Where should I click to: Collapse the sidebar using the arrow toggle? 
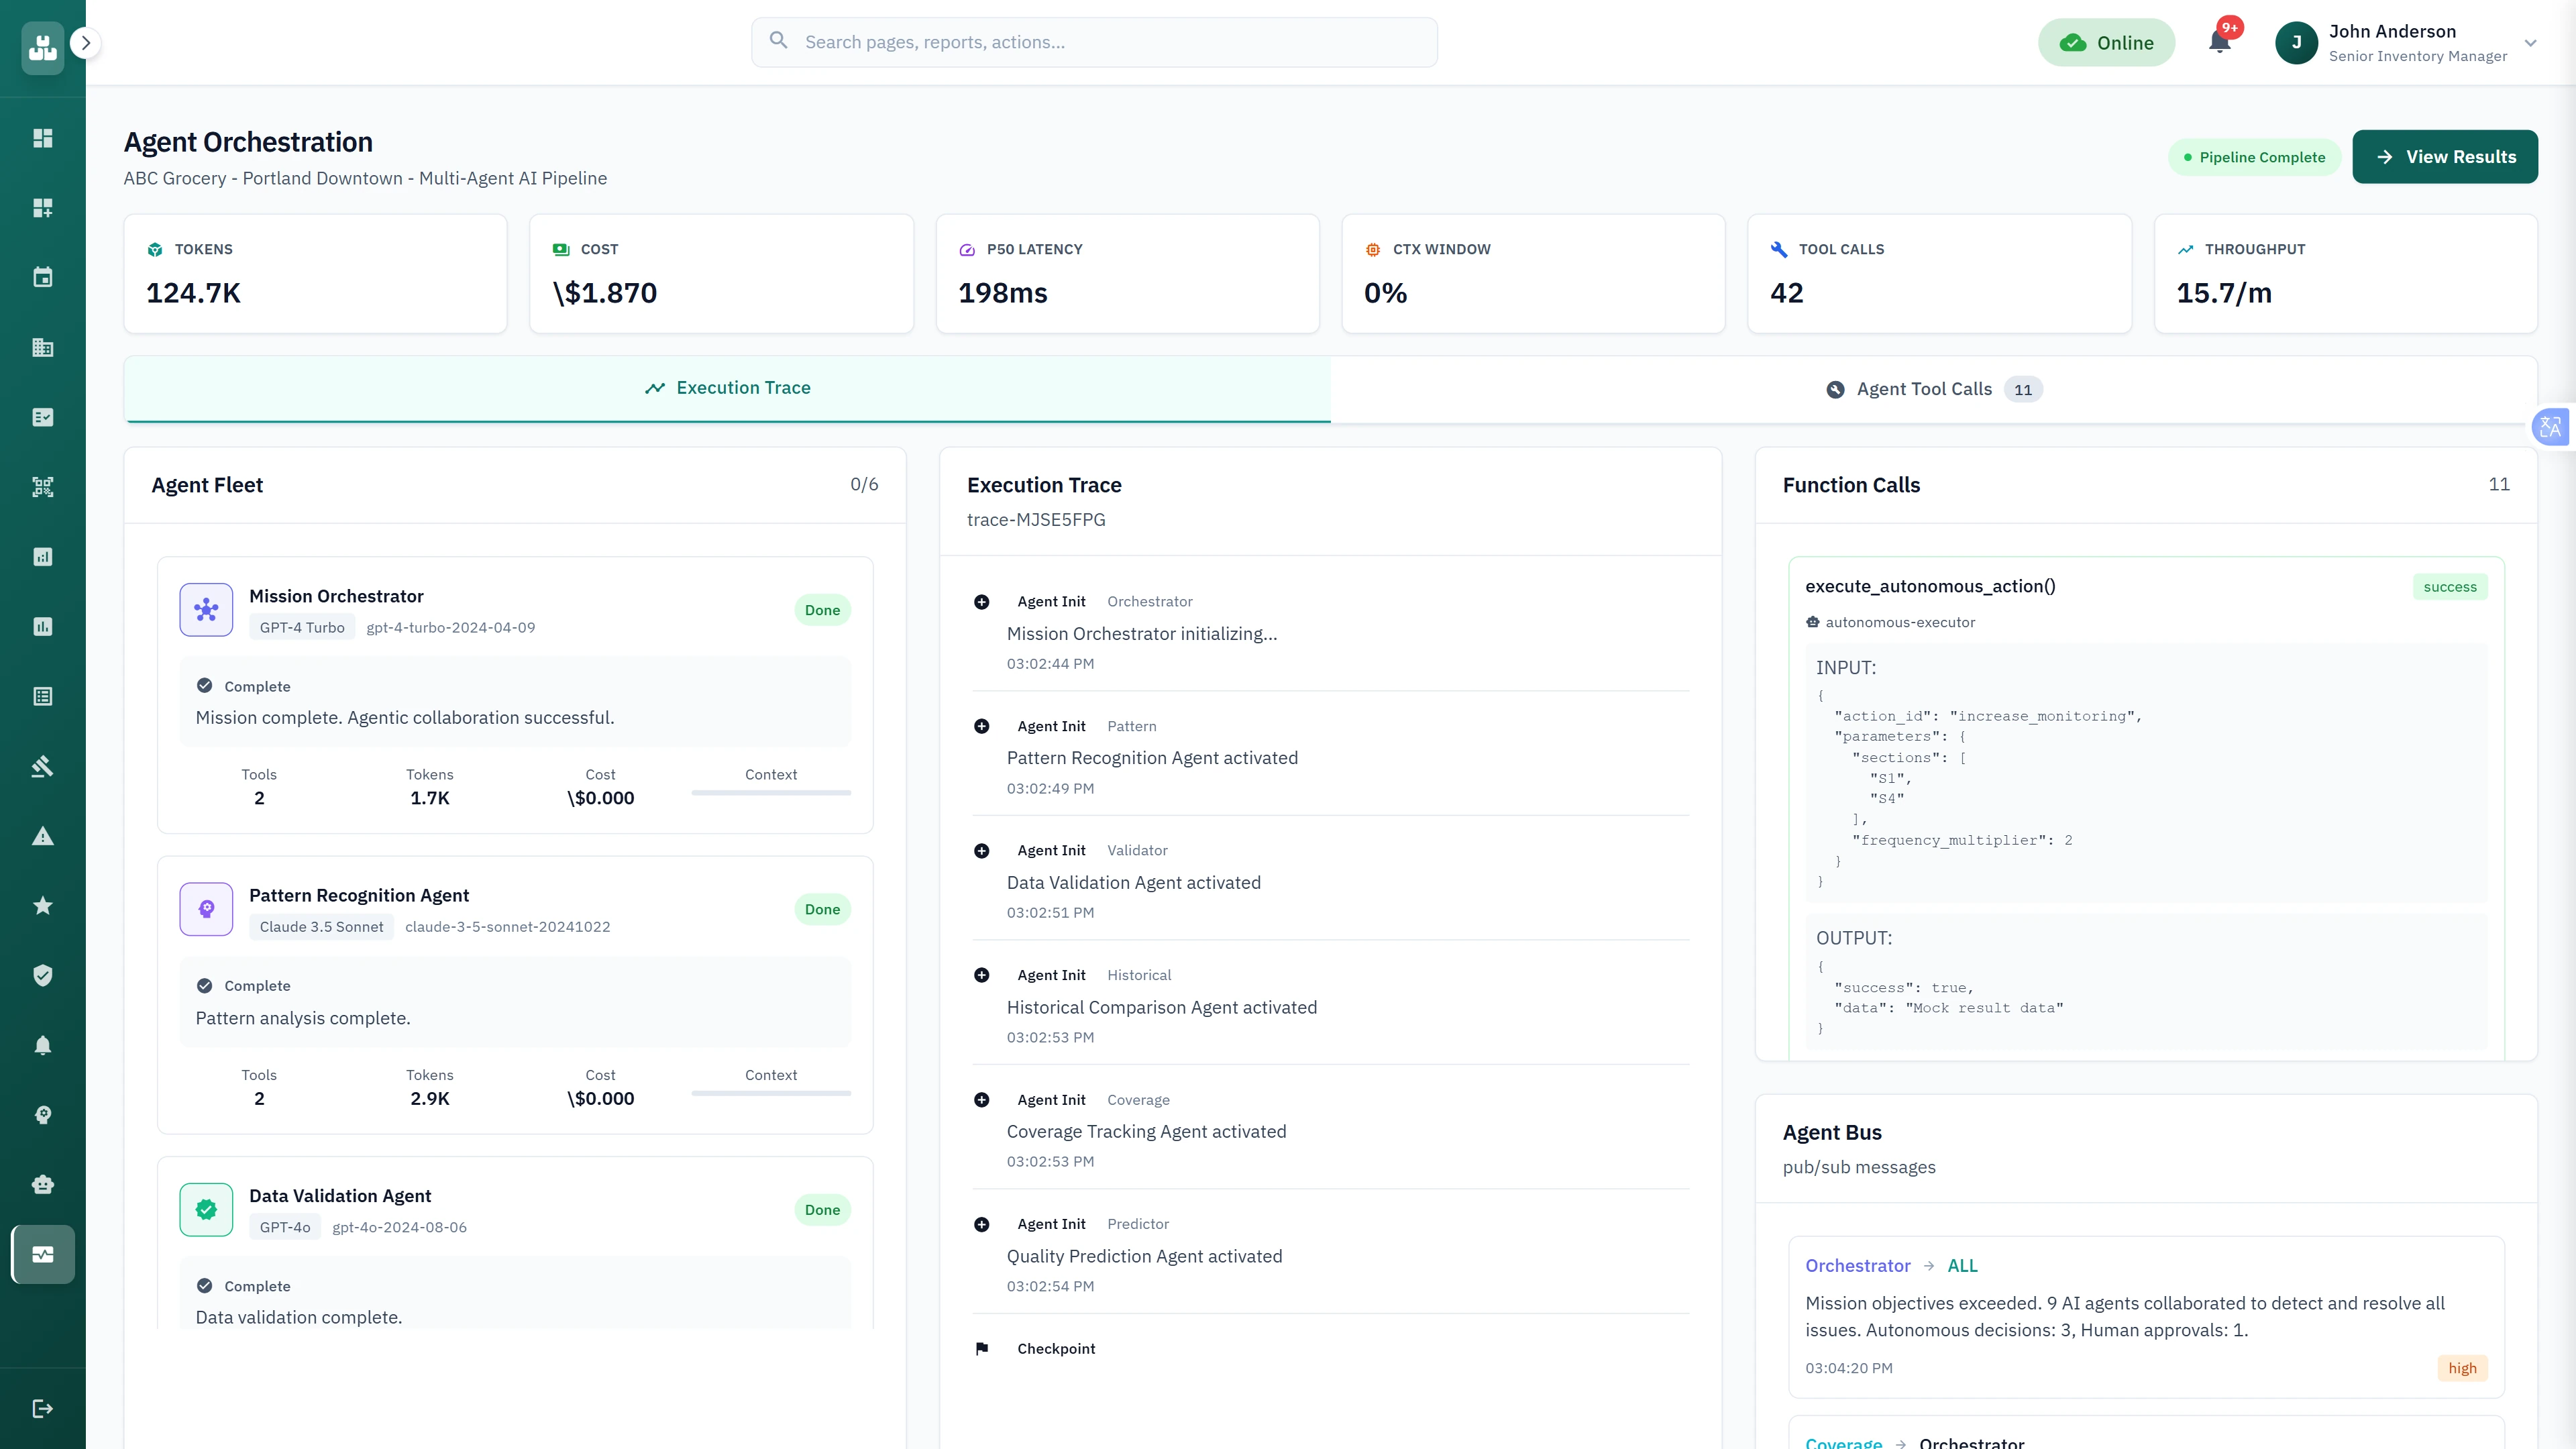(x=86, y=43)
